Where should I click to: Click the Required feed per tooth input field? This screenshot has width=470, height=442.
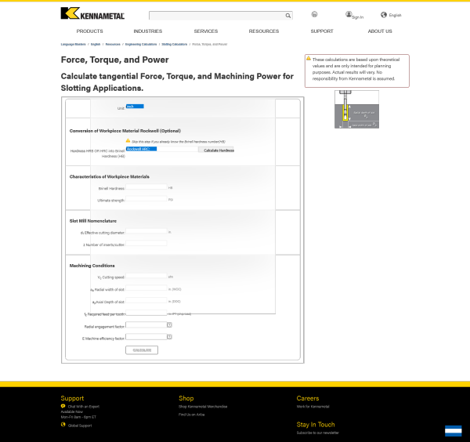point(146,313)
